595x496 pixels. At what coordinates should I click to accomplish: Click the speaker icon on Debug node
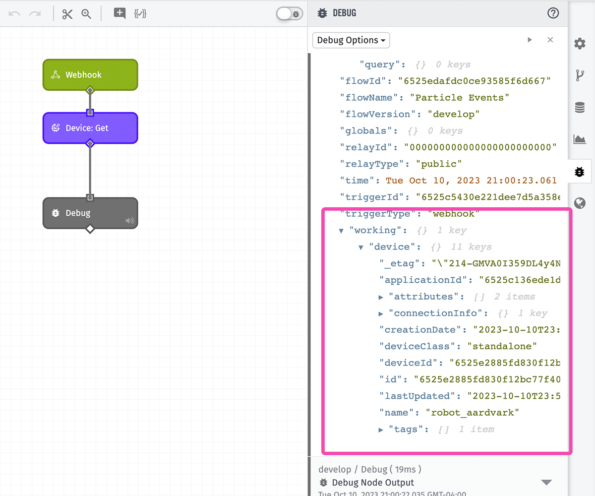click(130, 221)
